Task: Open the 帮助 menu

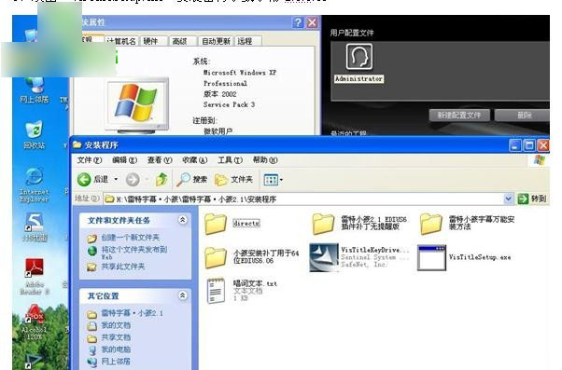Action: pos(265,160)
